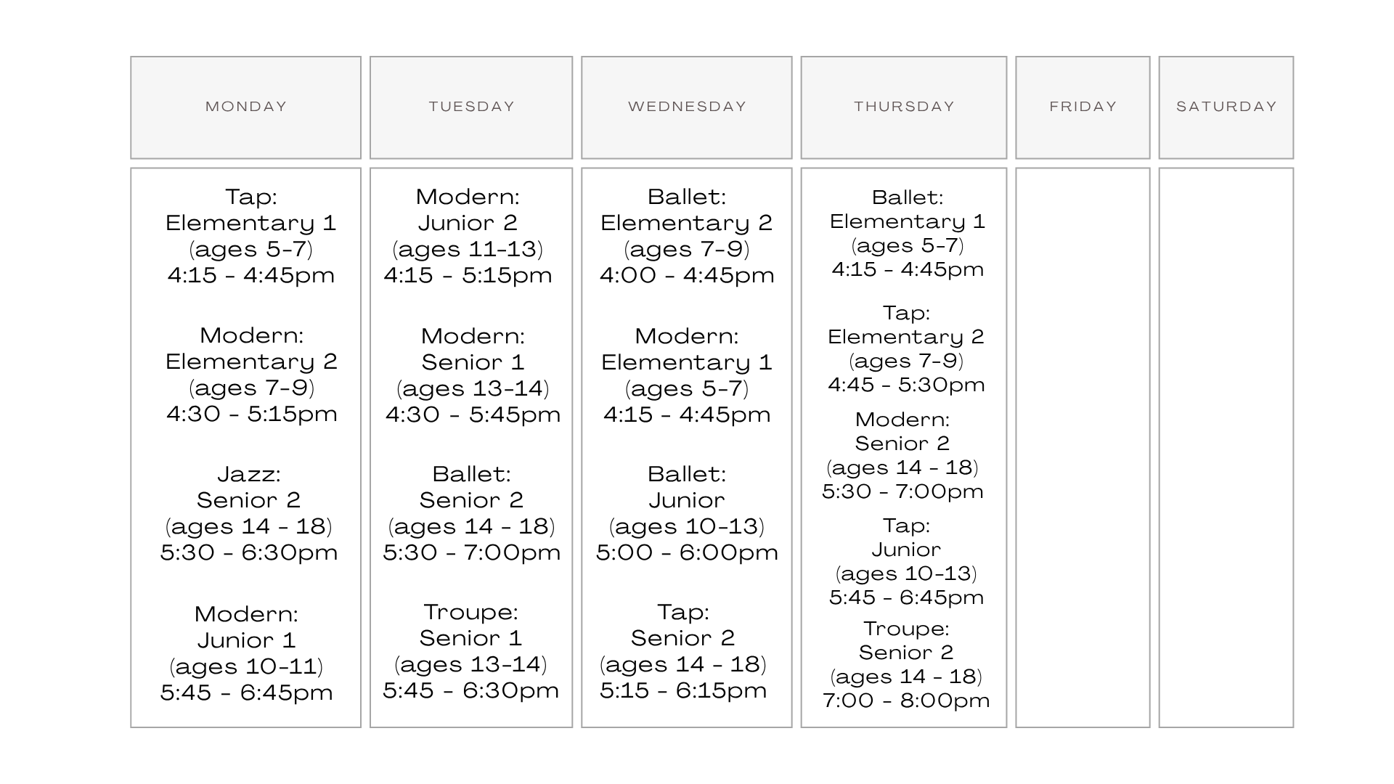Select the TUESDAY column header
The image size is (1394, 784).
click(471, 107)
